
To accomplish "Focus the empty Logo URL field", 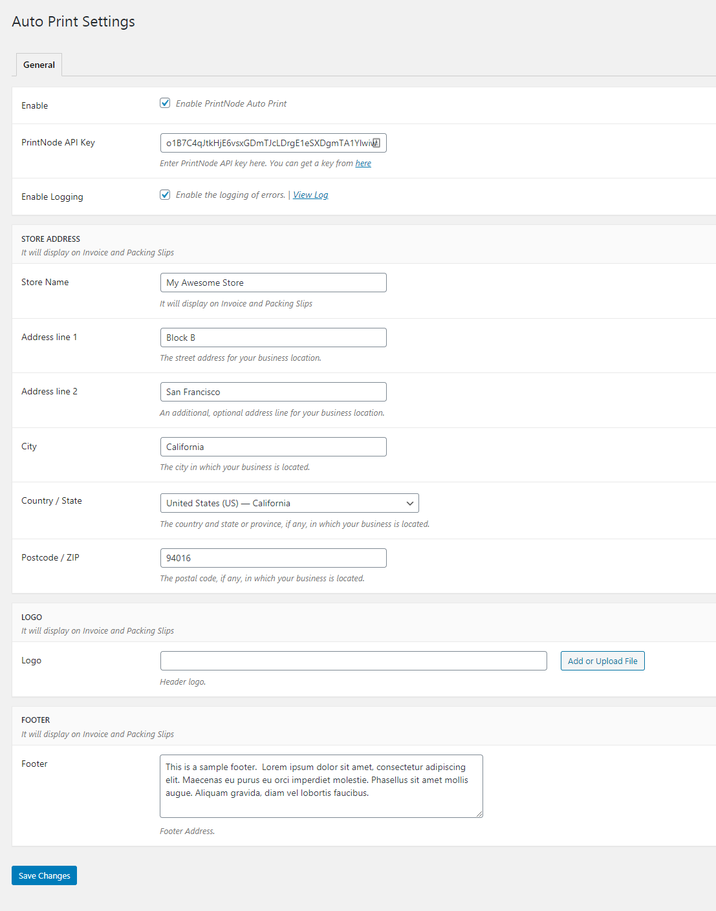I will point(353,661).
